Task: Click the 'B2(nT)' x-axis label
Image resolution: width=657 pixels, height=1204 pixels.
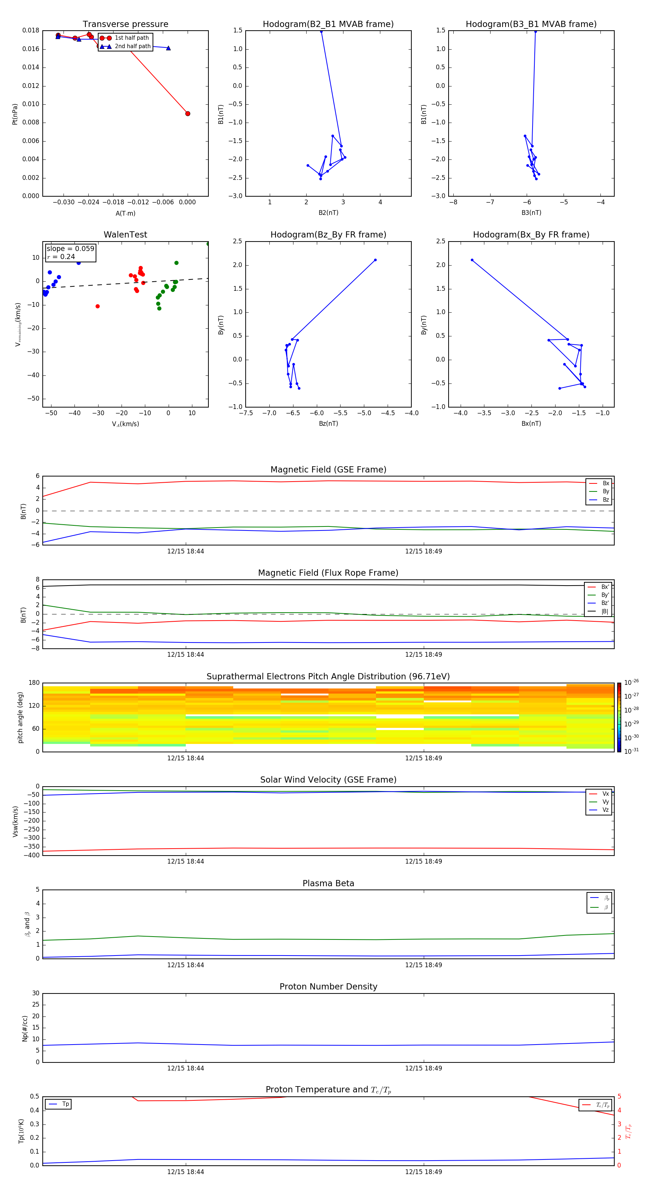Action: pyautogui.click(x=328, y=213)
